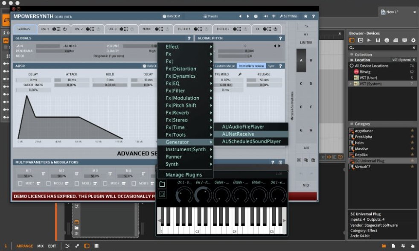
Task: Click A/B compare button
Action: 306,148
